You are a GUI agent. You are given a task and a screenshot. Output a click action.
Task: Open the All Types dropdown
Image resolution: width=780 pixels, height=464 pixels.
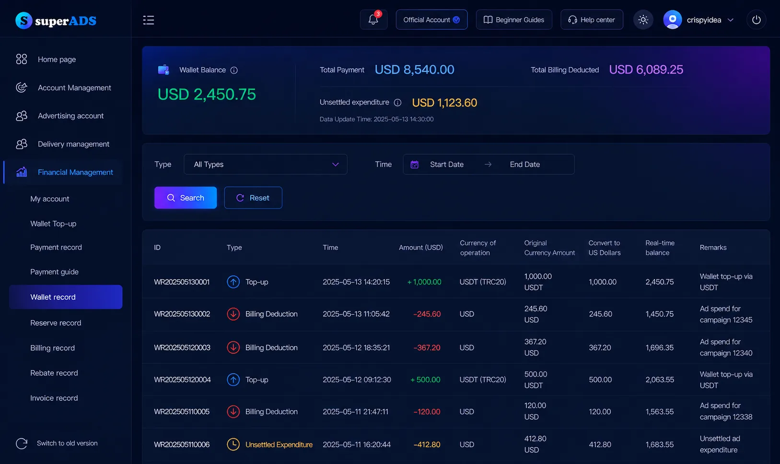tap(266, 164)
